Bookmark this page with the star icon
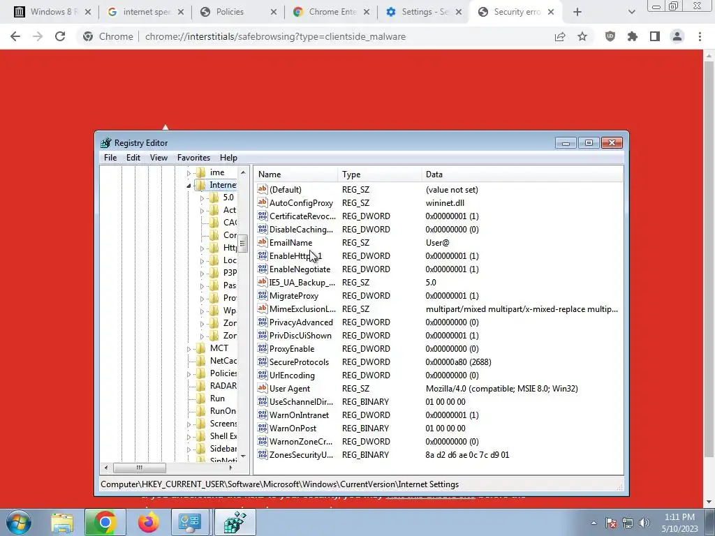The width and height of the screenshot is (715, 536). pos(582,36)
